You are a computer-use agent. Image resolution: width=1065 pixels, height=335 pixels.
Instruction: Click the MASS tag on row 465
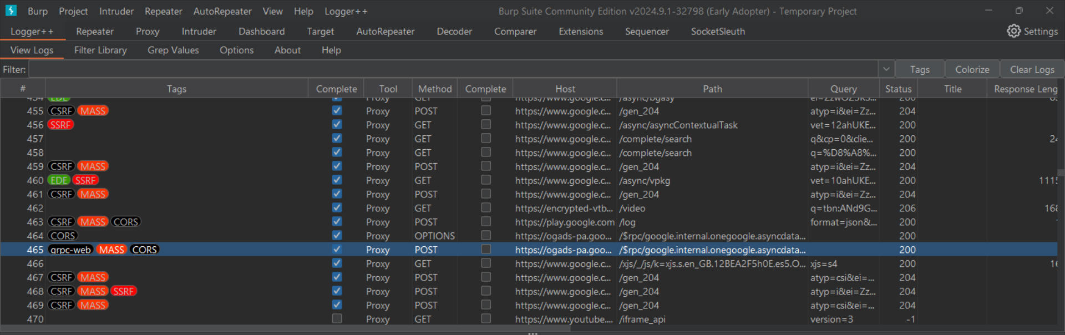click(111, 250)
